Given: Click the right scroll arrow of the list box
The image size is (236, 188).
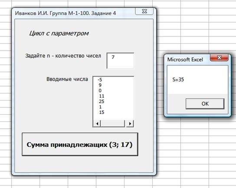Looking at the screenshot, I should coord(130,124).
